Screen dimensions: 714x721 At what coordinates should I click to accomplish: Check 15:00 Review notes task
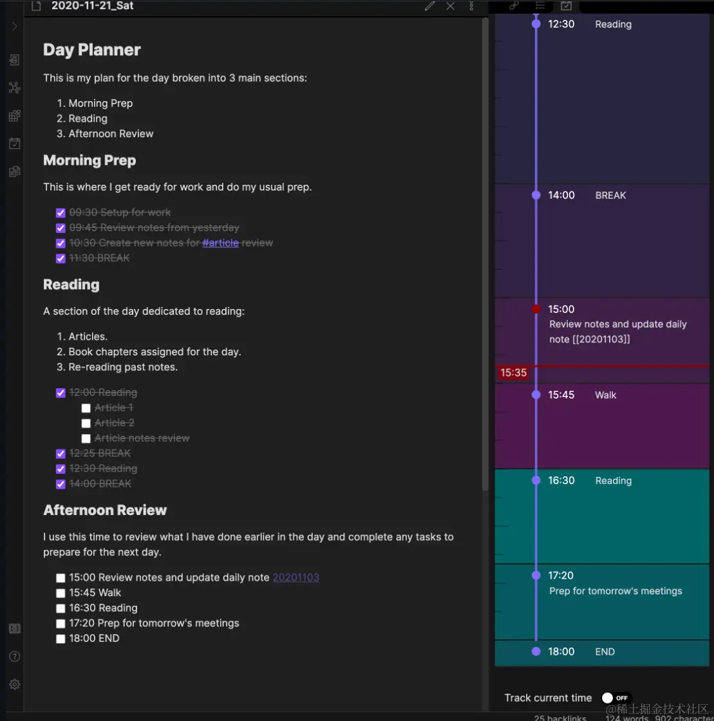tap(61, 578)
